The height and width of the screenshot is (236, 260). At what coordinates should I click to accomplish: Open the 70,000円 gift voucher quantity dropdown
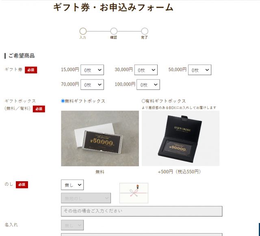(x=92, y=85)
